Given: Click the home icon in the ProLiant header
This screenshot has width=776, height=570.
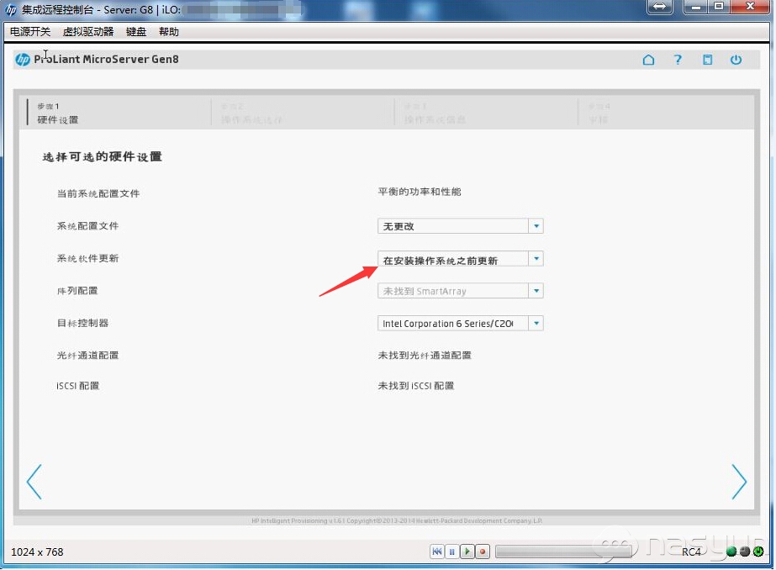Looking at the screenshot, I should tap(648, 60).
